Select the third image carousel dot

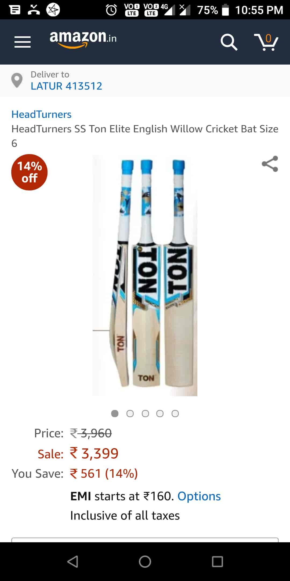click(x=145, y=413)
